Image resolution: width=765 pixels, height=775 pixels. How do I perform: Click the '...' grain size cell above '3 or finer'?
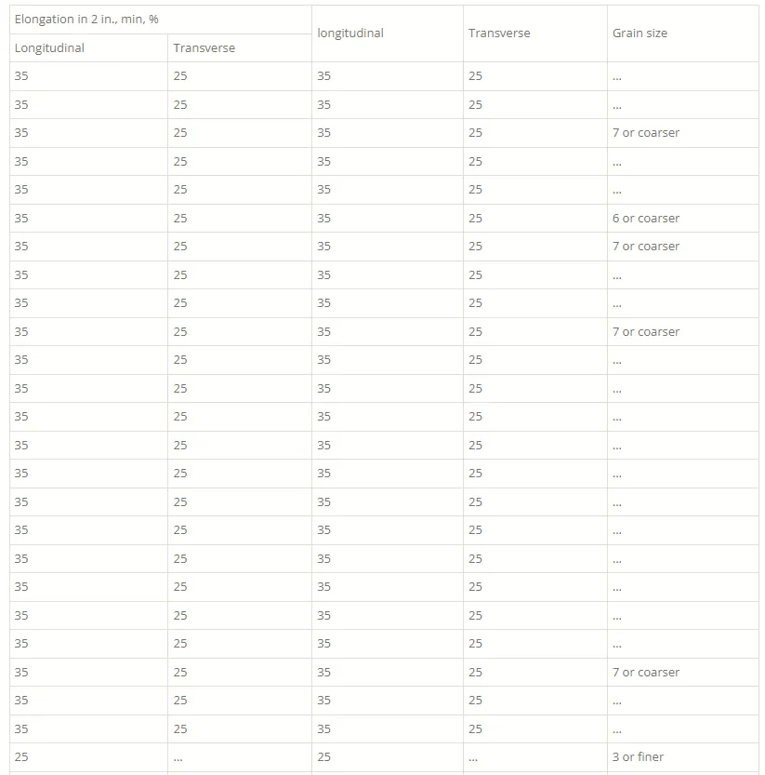[617, 730]
